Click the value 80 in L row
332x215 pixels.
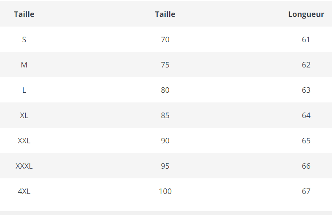[x=165, y=90]
